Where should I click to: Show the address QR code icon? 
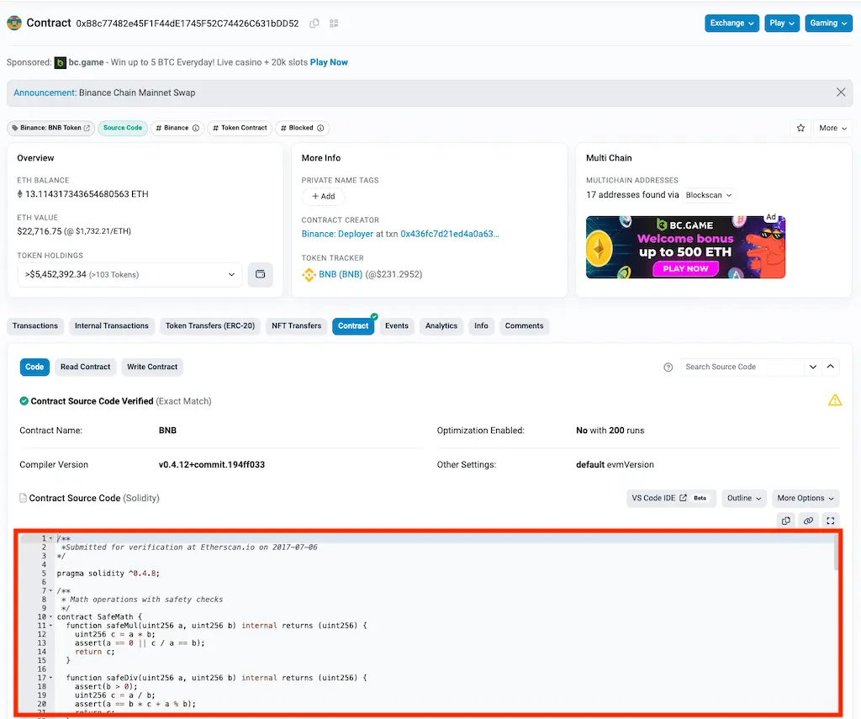pyautogui.click(x=334, y=24)
